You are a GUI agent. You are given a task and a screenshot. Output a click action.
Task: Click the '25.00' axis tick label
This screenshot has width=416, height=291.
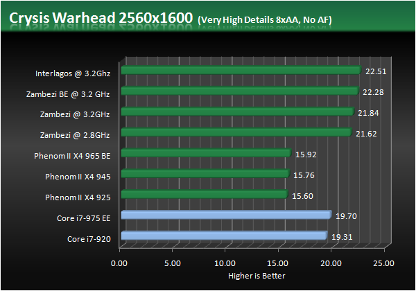[x=383, y=263]
